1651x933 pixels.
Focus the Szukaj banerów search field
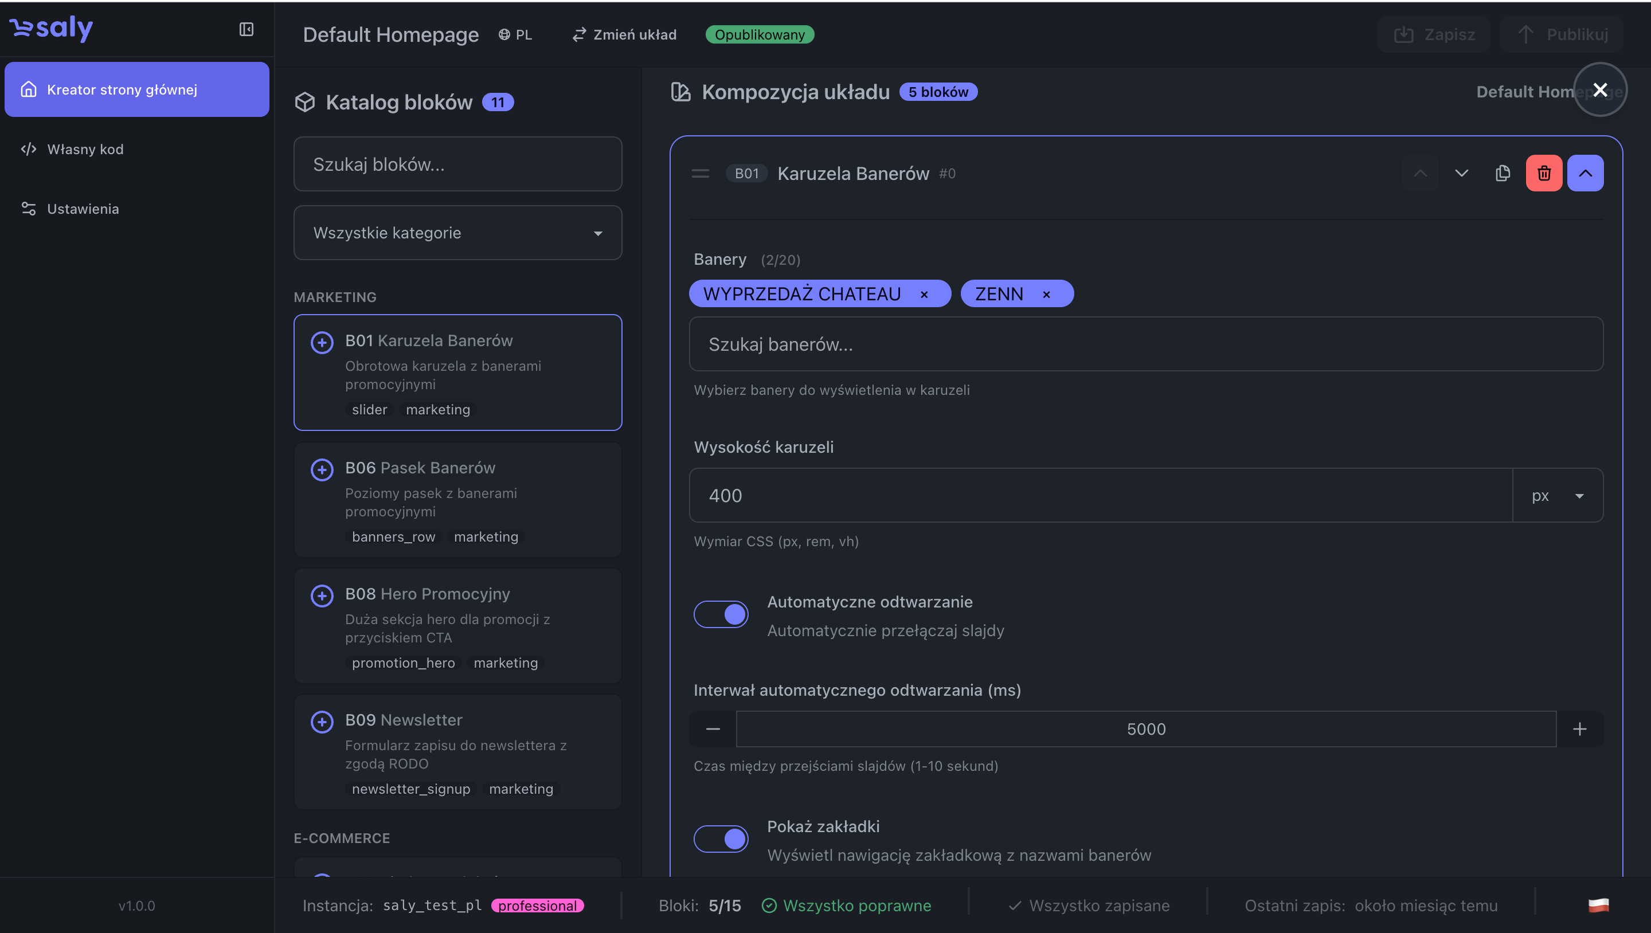(1146, 344)
